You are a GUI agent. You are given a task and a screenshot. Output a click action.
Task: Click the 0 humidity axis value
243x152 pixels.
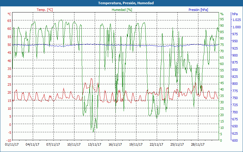tap(221, 140)
